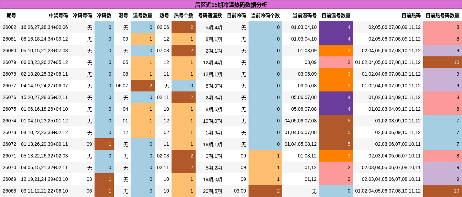Select the omission cell 19期,0期

click(212, 179)
